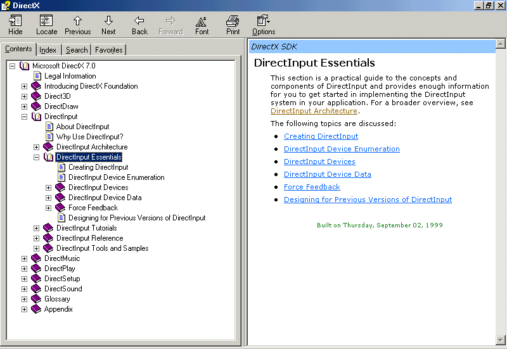Collapse the DirectInput Essentials node
The image size is (507, 349).
(x=37, y=157)
